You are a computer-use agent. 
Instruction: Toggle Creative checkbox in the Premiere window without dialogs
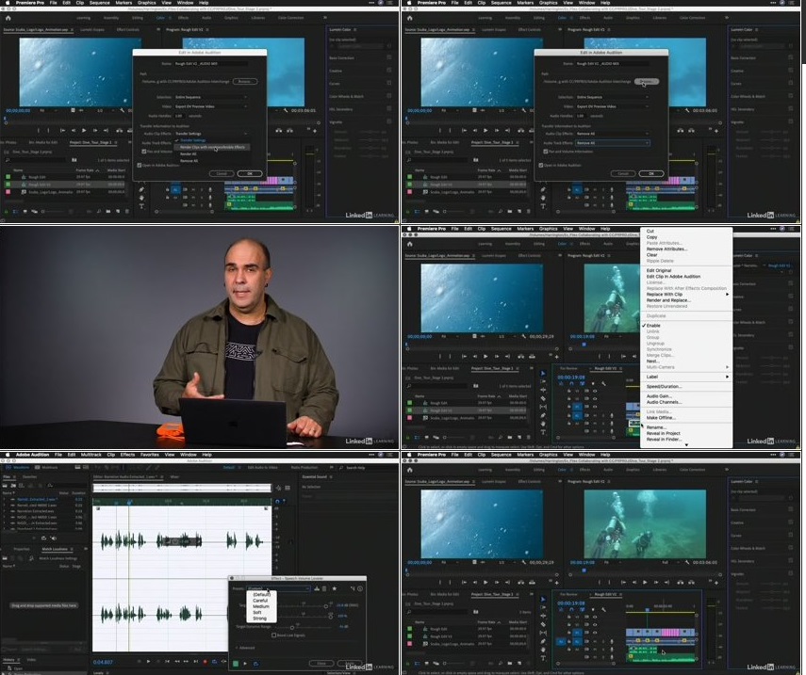[791, 522]
